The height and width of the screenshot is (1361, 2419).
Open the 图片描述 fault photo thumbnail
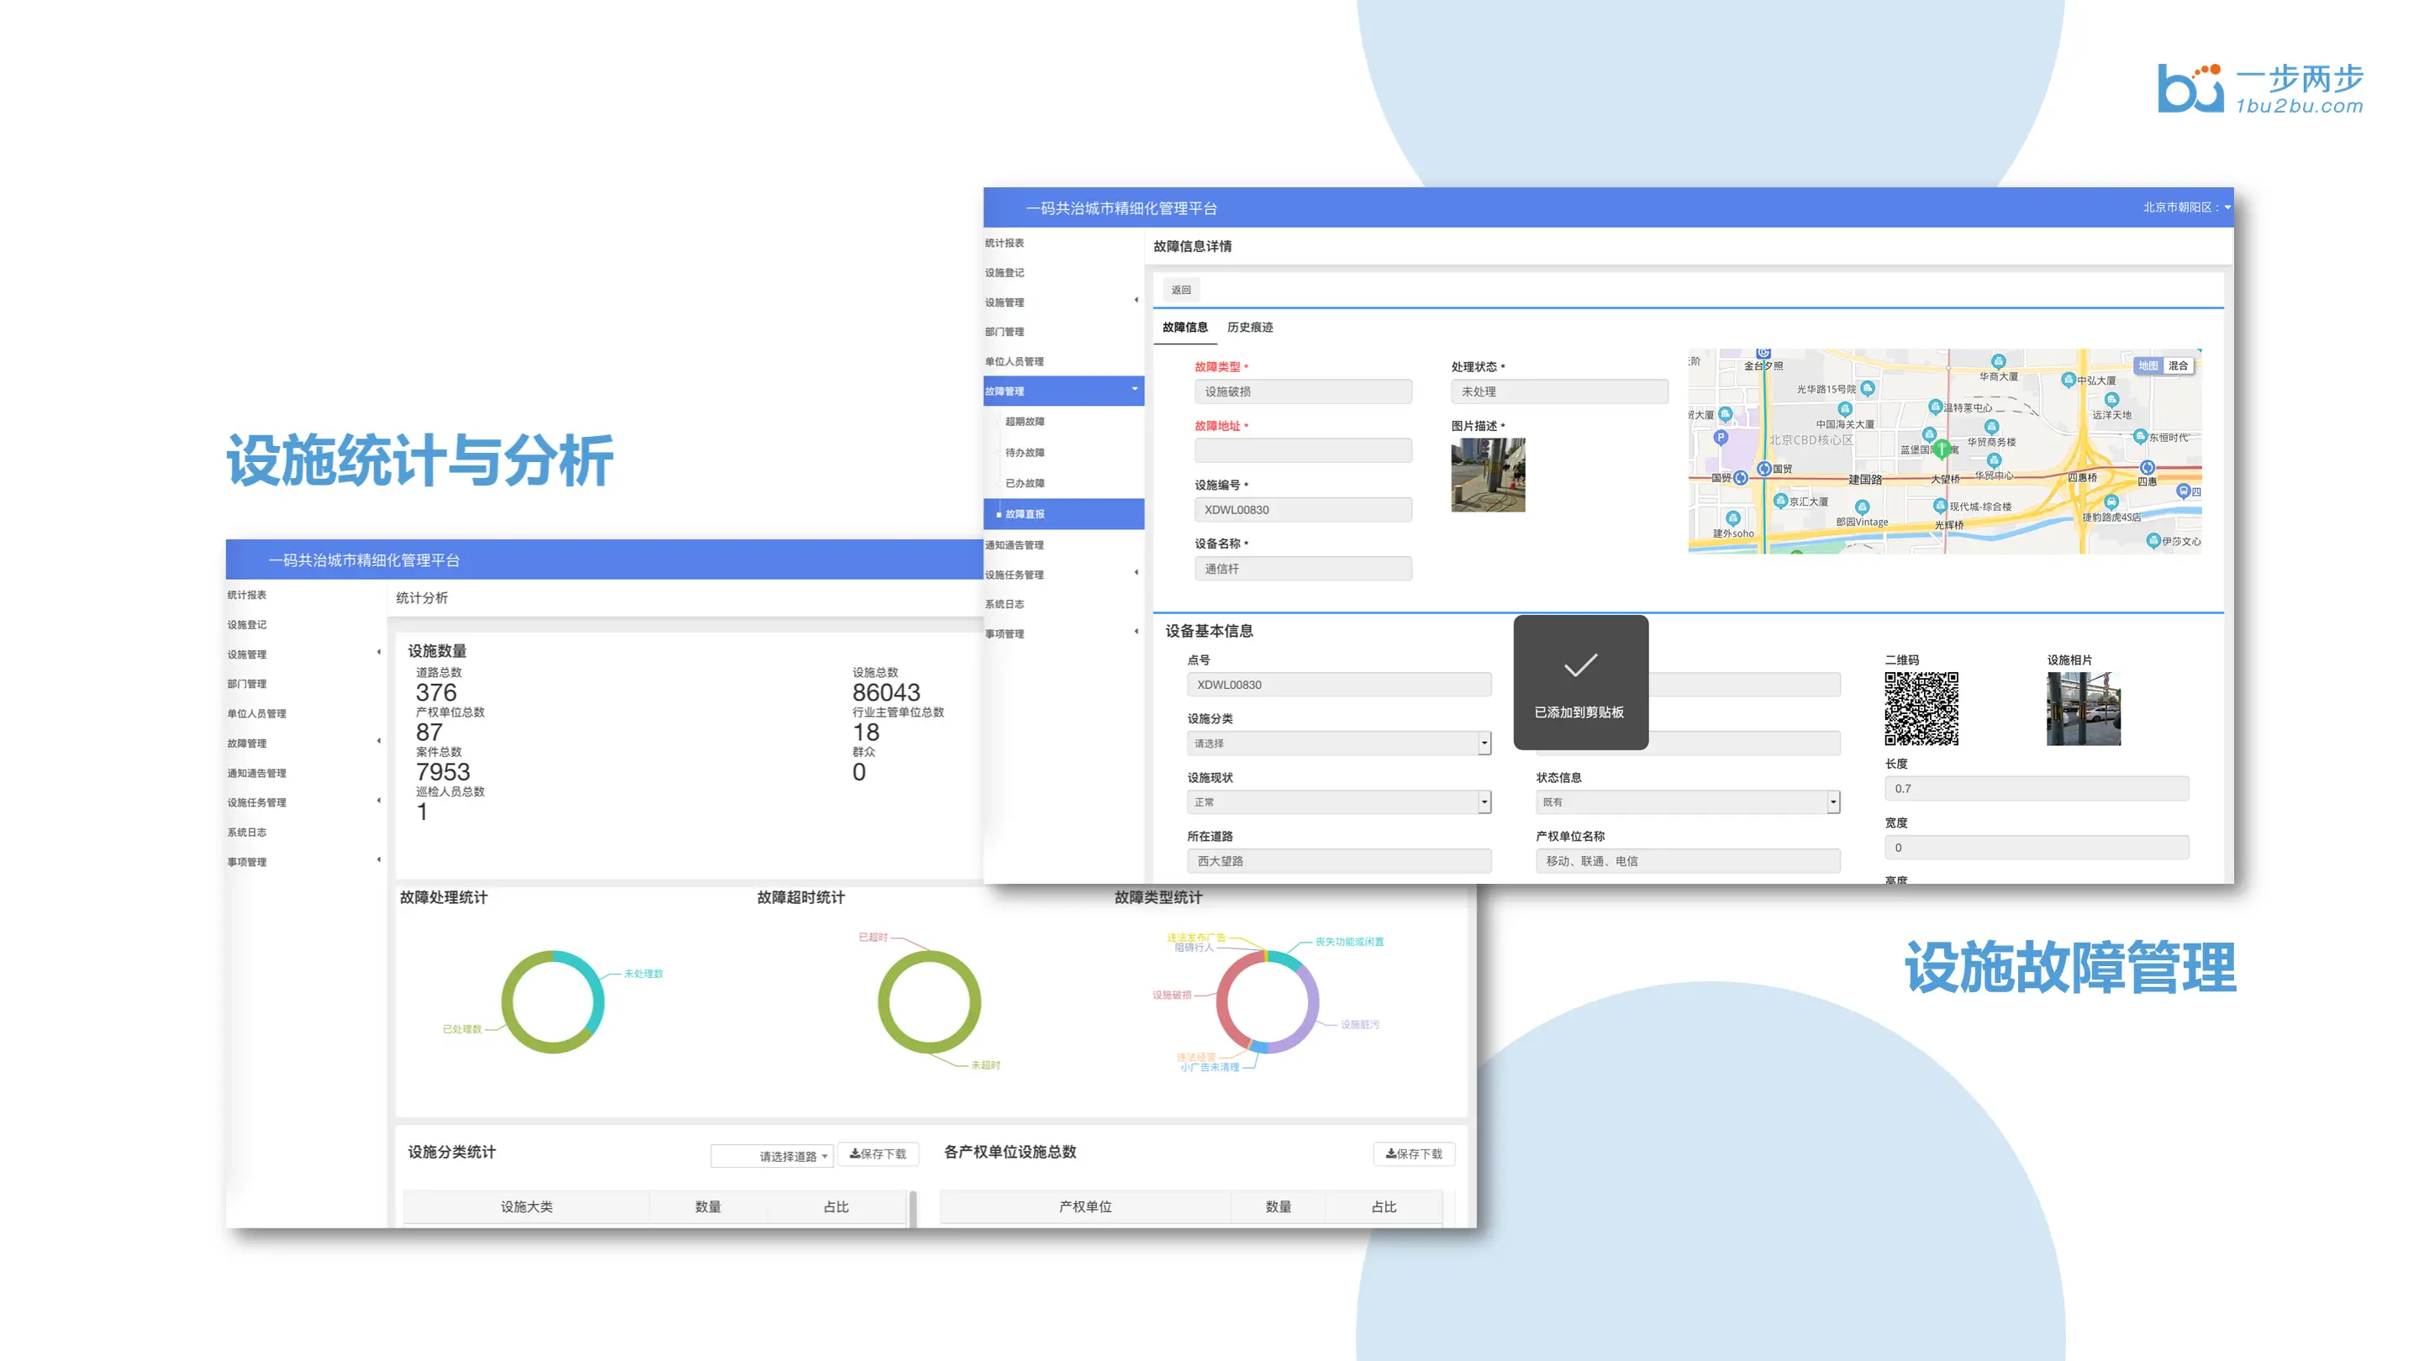[x=1488, y=475]
